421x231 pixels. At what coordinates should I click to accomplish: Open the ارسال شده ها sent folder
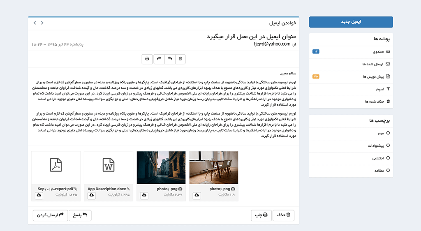click(x=351, y=64)
